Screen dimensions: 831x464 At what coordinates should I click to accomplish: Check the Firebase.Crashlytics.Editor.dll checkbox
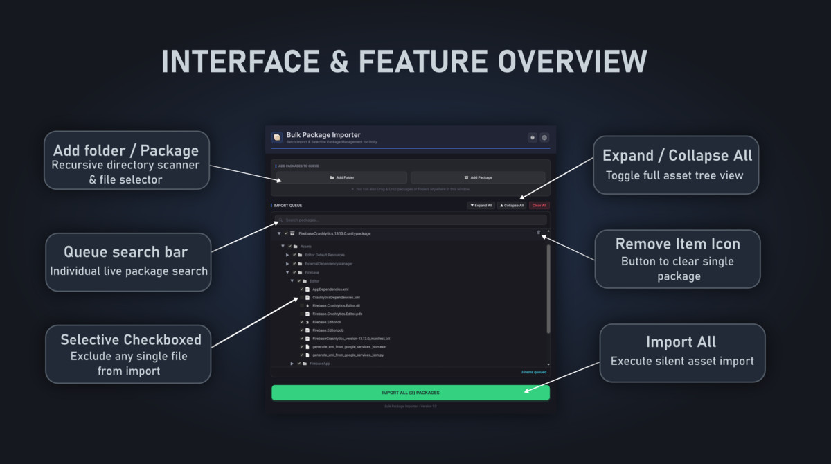302,305
